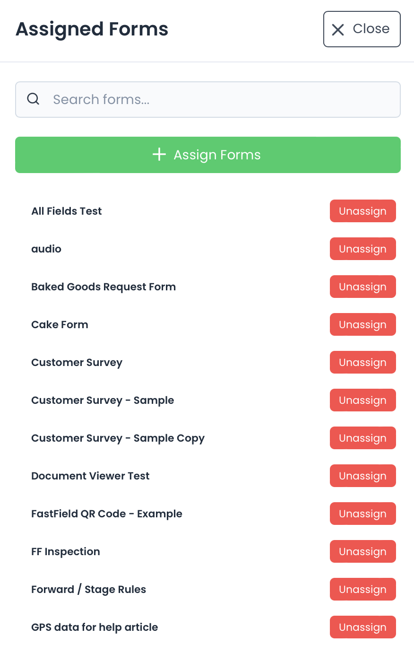Unassign GPS data for help article

362,627
